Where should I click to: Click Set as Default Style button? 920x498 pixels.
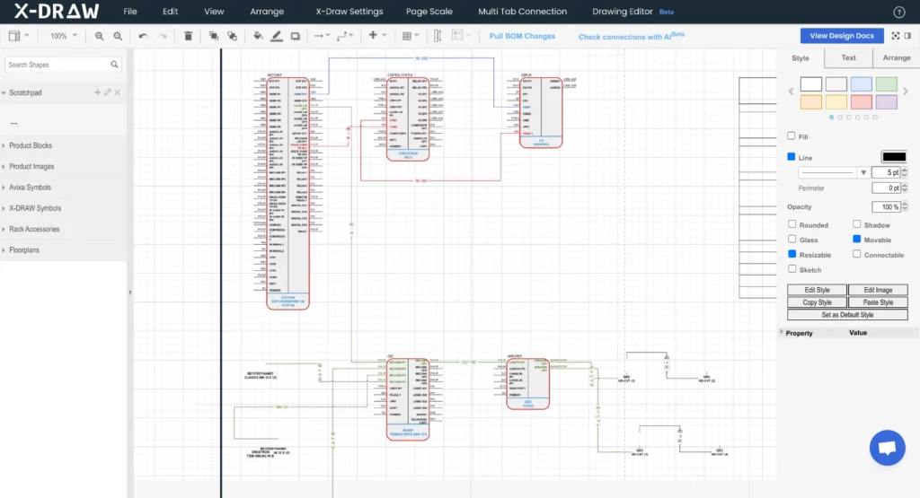point(847,315)
